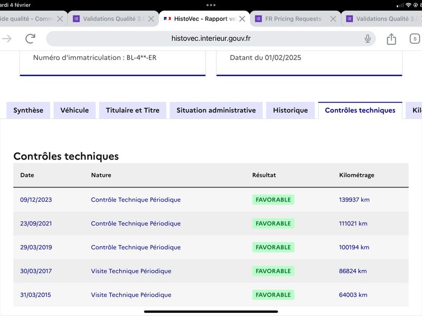Screen dimensions: 422x316
Task: Close the HistoVec - Rapport tab
Action: tap(242, 19)
